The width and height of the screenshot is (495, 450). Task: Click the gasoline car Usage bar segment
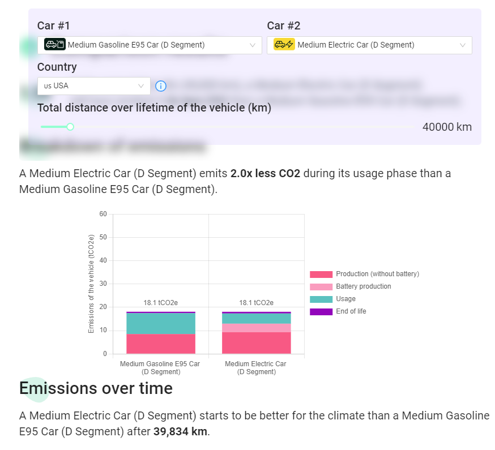click(x=161, y=323)
